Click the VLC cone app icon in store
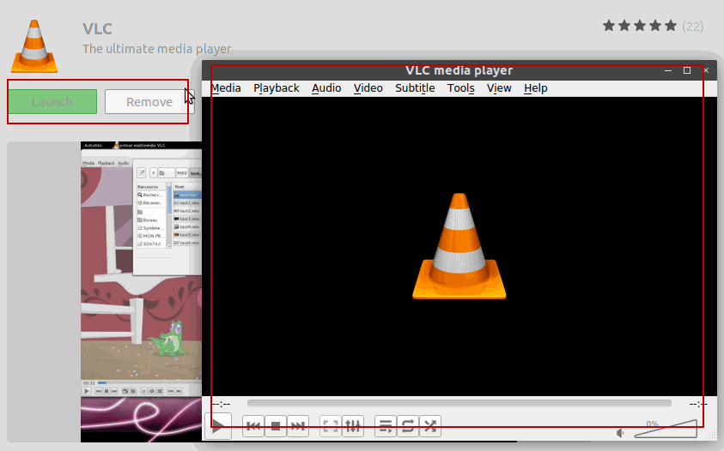Image resolution: width=724 pixels, height=451 pixels. [34, 46]
